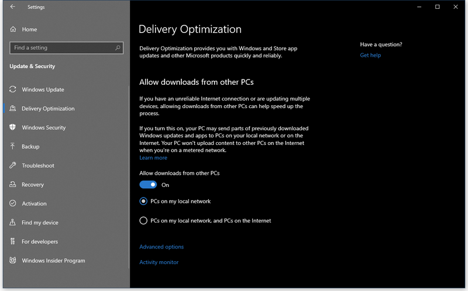Image resolution: width=468 pixels, height=291 pixels.
Task: Click the back arrow icon in Settings
Action: pyautogui.click(x=12, y=6)
